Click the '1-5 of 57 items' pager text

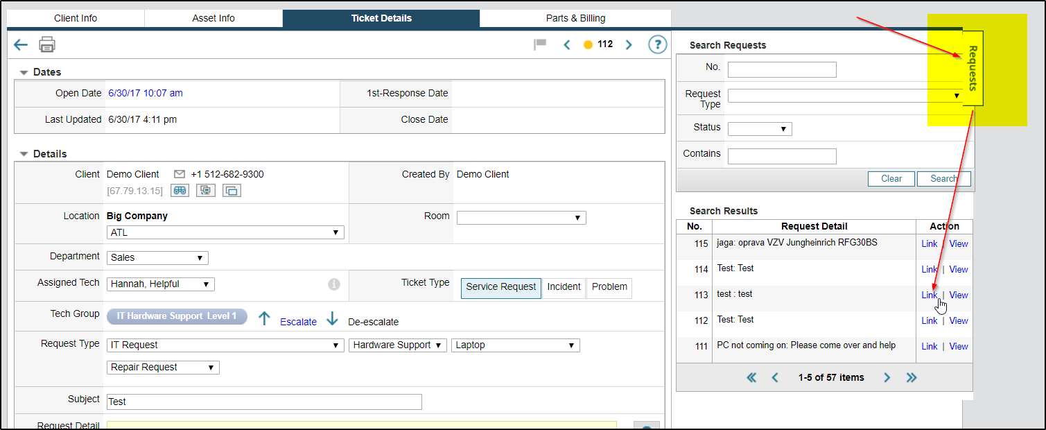point(831,378)
